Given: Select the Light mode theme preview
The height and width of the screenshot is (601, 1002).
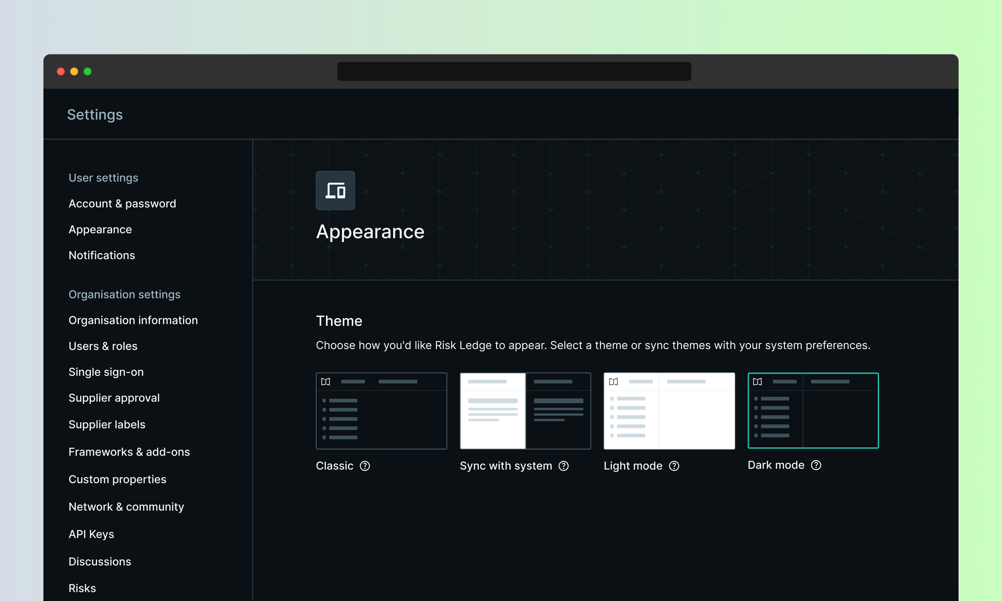Looking at the screenshot, I should point(669,411).
